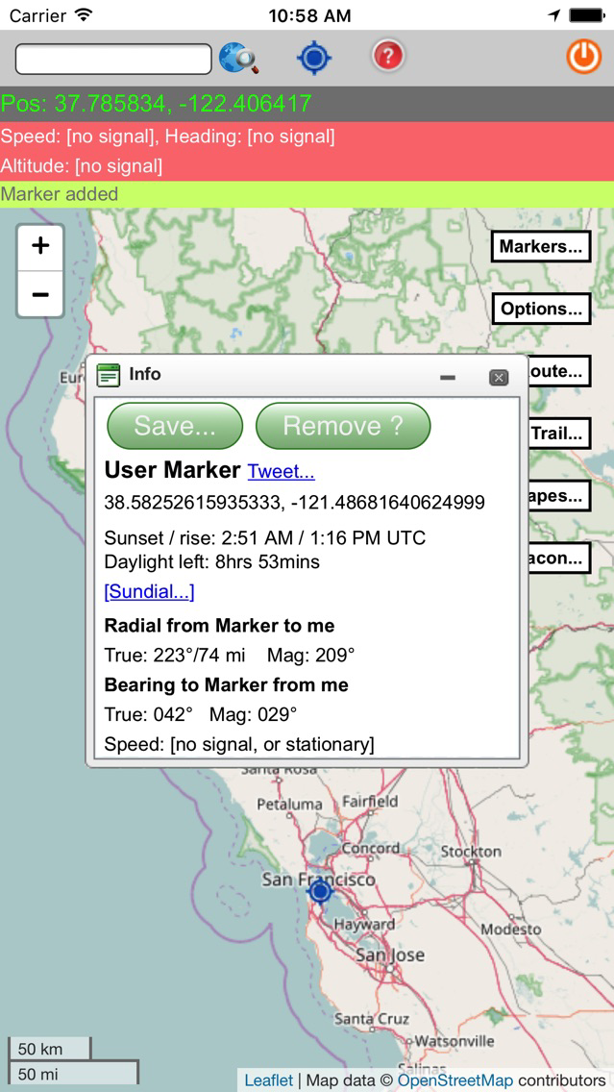Tap the Marker added notification bar
Screen dimensions: 614x1092
307,194
